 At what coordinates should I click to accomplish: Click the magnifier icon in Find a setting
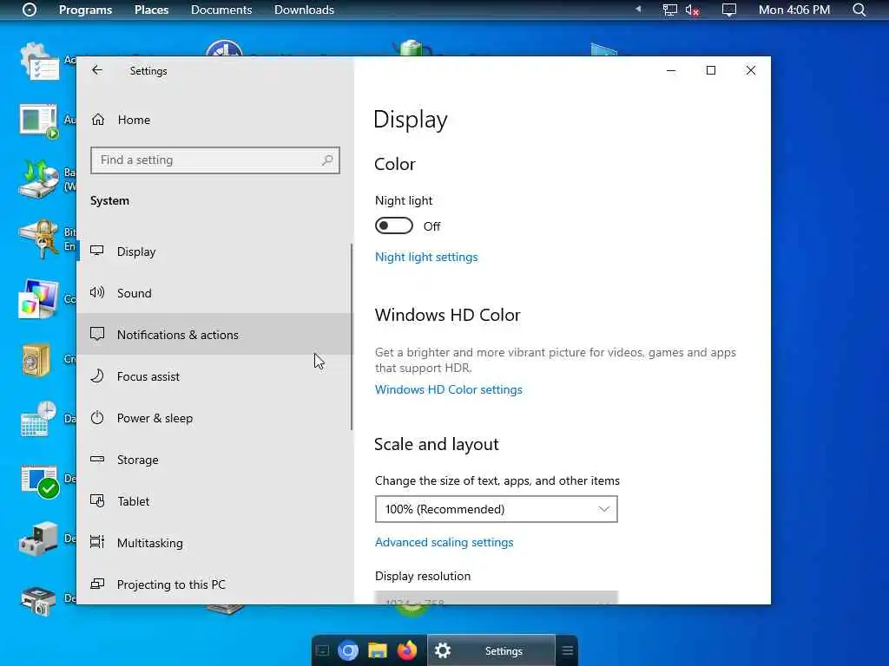[327, 160]
